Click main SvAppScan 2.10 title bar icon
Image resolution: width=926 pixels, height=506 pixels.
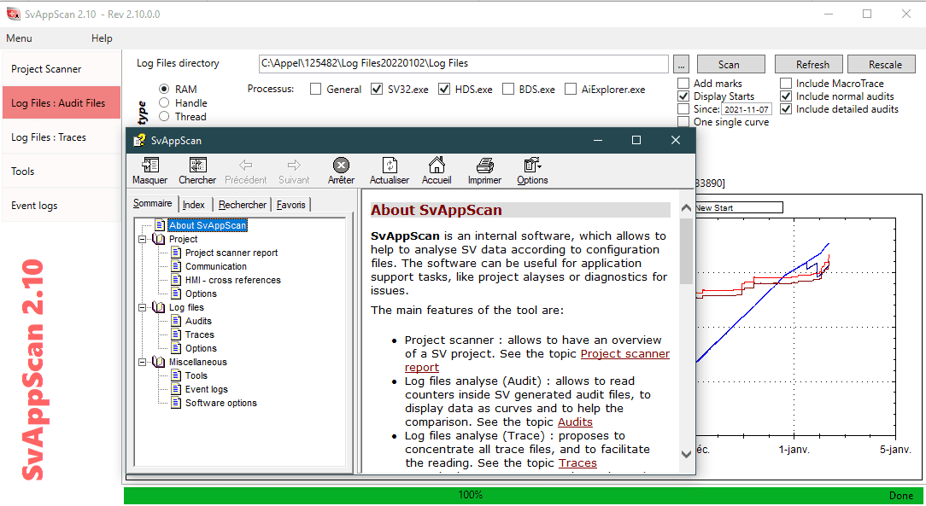(14, 14)
